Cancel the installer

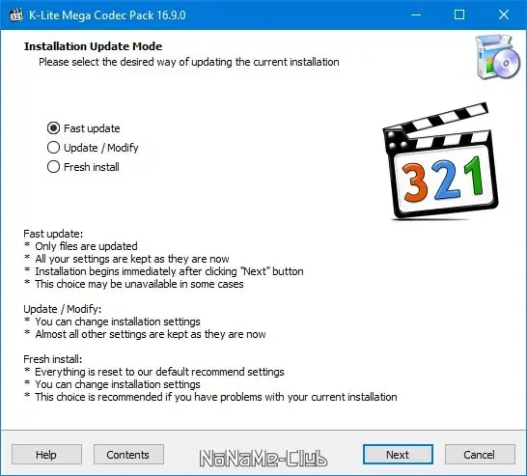coord(480,455)
